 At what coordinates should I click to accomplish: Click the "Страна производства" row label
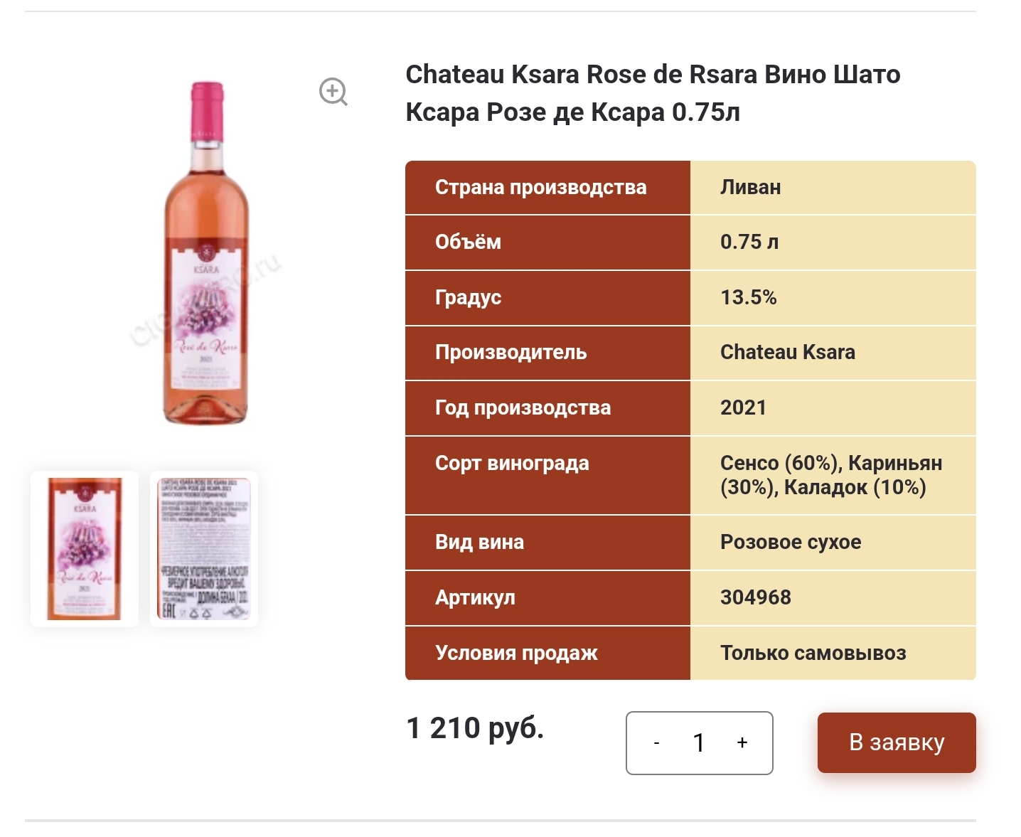(540, 188)
